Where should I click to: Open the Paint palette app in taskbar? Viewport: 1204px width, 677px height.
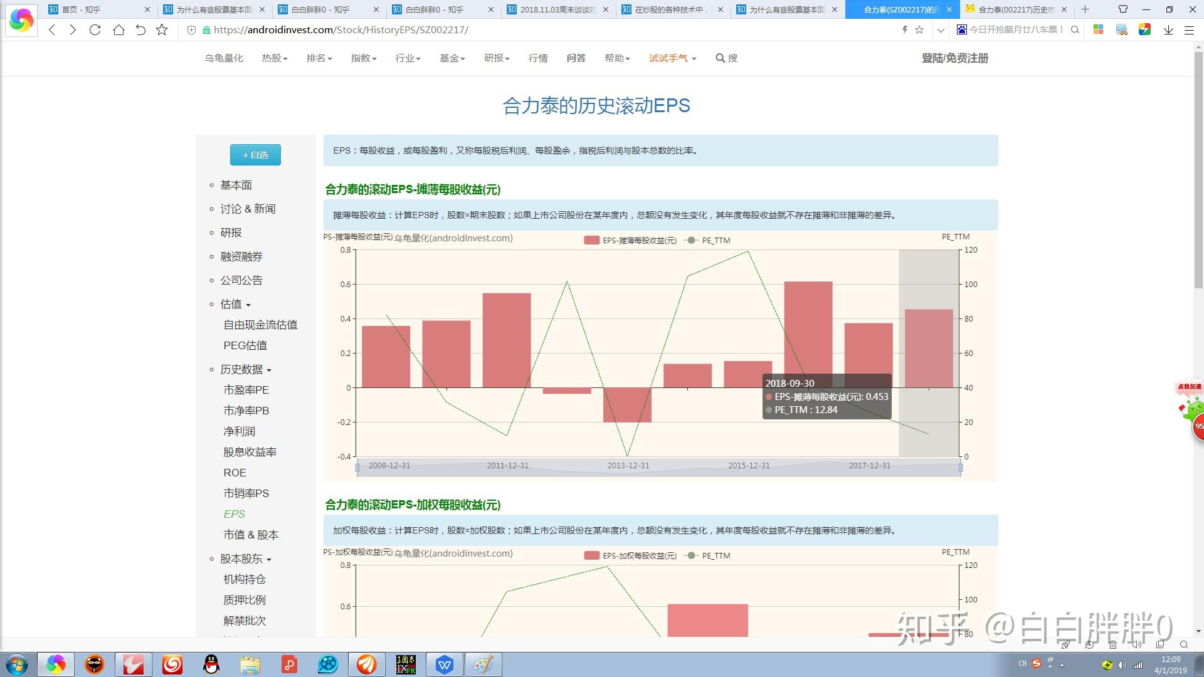pyautogui.click(x=483, y=664)
